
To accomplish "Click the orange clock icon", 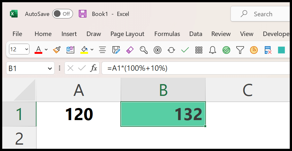I will (254, 50).
